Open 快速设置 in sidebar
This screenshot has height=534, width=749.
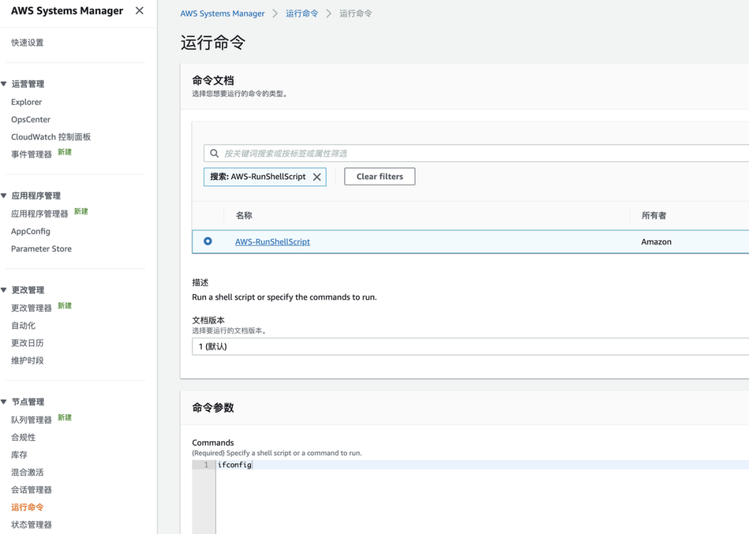point(27,42)
